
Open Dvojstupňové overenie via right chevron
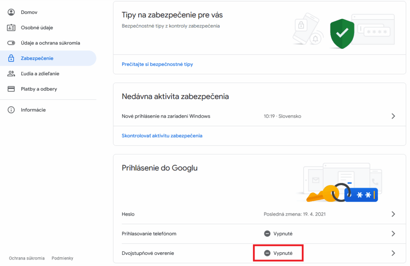393,253
